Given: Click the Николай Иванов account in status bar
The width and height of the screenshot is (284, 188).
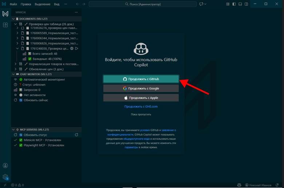Looking at the screenshot, I should (x=258, y=185).
